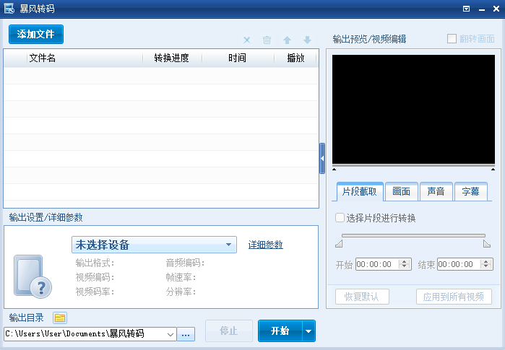The height and width of the screenshot is (350, 505).
Task: Open the title bar menu icon
Action: (466, 9)
